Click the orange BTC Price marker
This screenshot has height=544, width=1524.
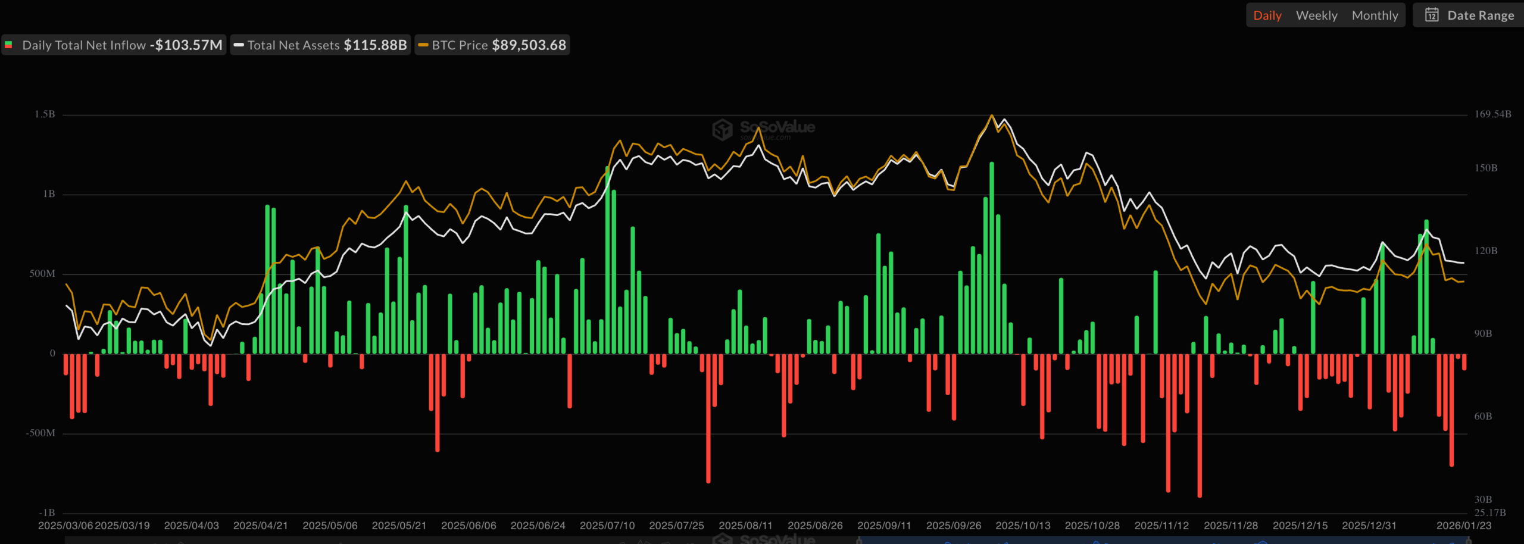423,45
